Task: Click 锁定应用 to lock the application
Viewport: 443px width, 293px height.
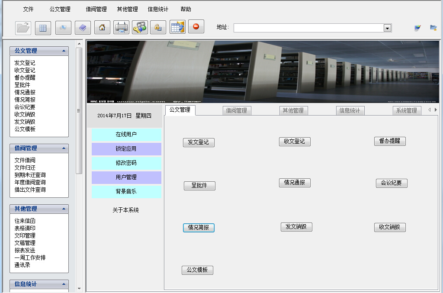Action: point(126,149)
